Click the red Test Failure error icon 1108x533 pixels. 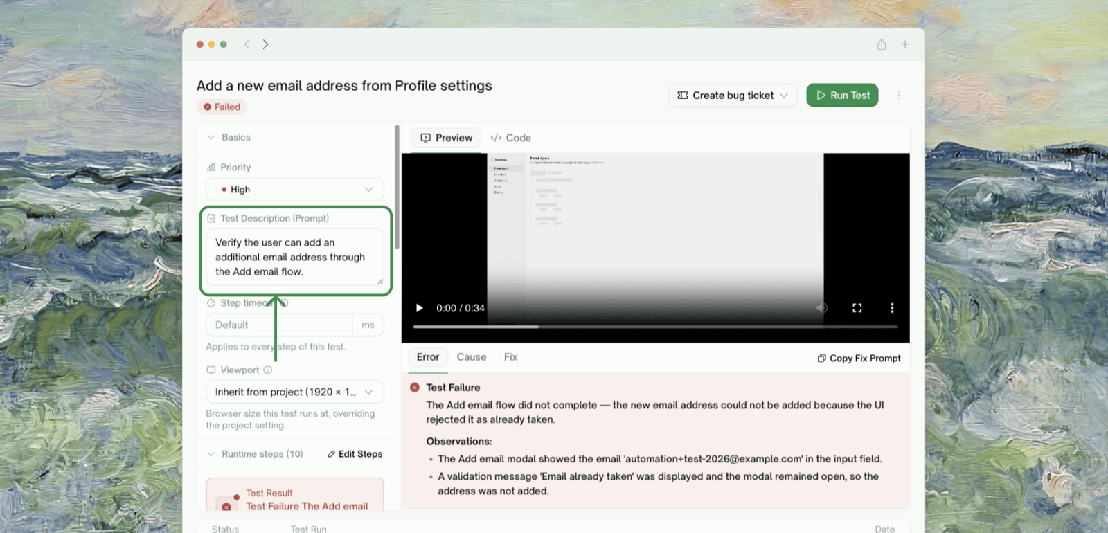[x=415, y=388]
